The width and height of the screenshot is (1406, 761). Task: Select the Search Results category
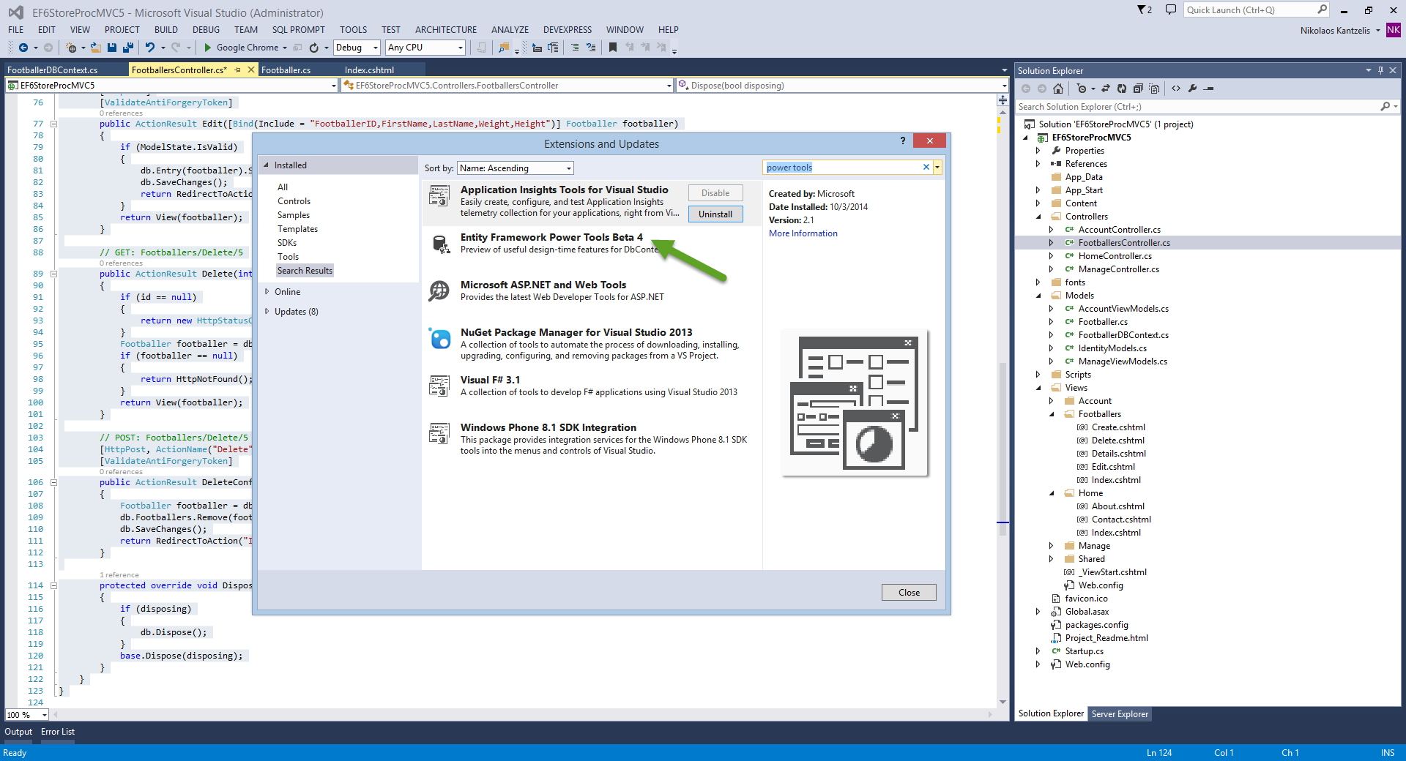coord(305,271)
